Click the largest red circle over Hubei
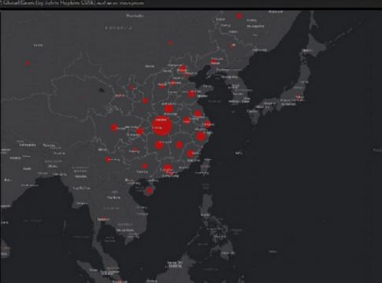 (161, 126)
